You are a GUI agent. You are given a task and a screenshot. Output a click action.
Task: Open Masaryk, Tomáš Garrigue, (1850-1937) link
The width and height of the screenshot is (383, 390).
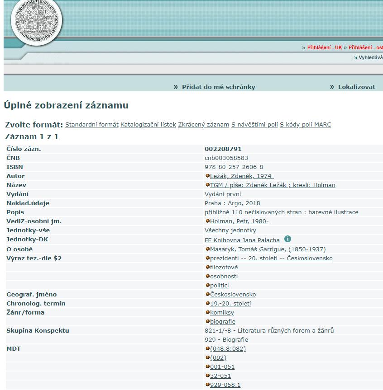(268, 249)
